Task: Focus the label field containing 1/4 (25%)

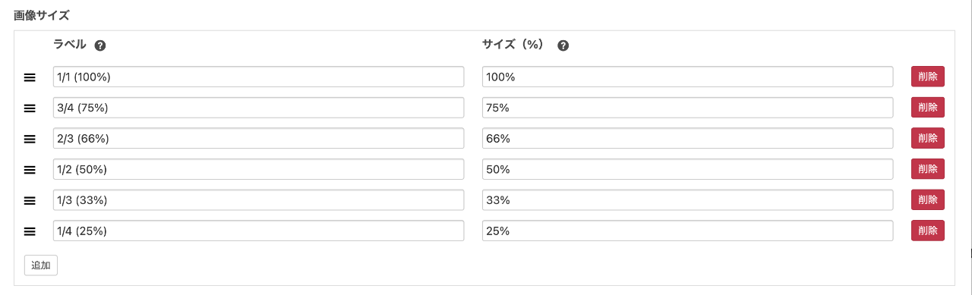Action: tap(259, 231)
